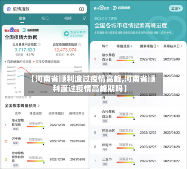Open the 全国 region dropdown
Screen dimensions: 187x169
click(176, 8)
